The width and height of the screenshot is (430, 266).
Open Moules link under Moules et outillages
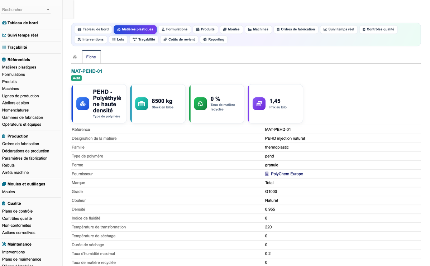click(x=9, y=192)
